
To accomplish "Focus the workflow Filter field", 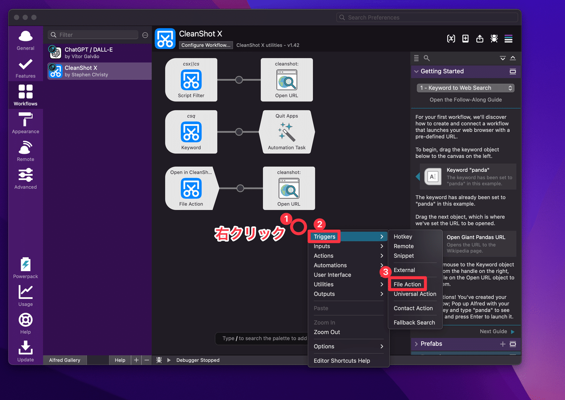I will [93, 35].
